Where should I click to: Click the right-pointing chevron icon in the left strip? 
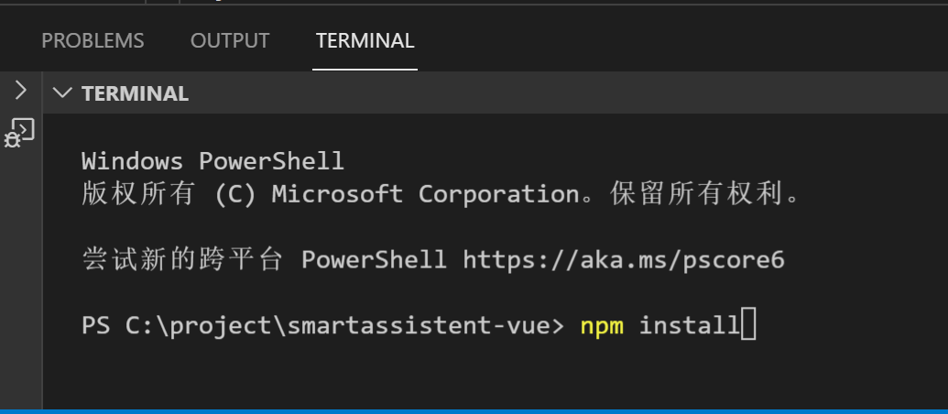20,91
